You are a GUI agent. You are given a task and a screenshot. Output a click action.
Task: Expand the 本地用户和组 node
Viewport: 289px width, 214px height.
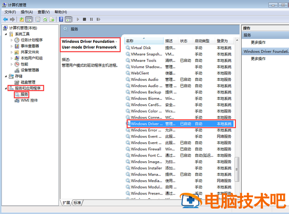coord(11,58)
